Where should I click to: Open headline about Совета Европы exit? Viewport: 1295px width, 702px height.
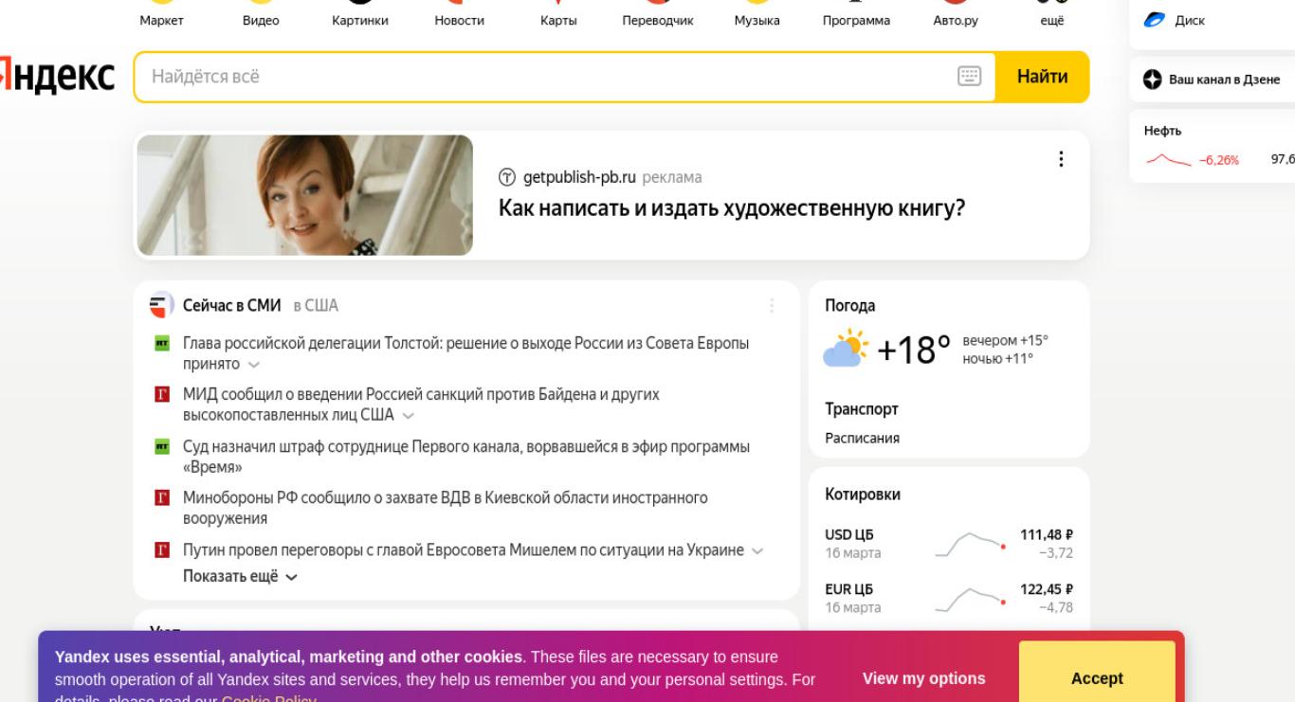tap(465, 353)
